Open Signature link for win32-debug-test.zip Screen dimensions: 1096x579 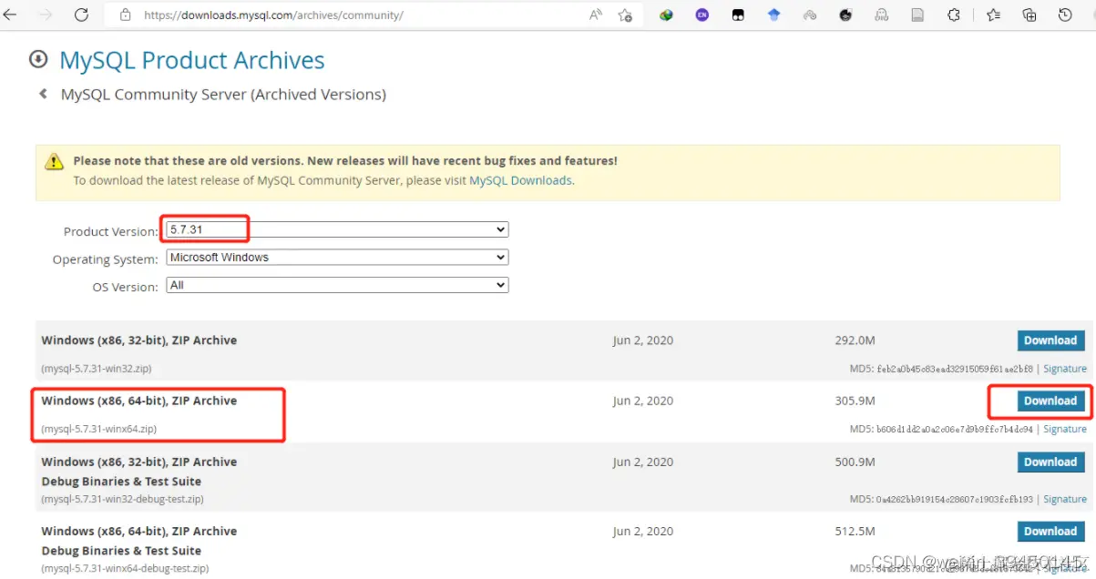click(1065, 499)
